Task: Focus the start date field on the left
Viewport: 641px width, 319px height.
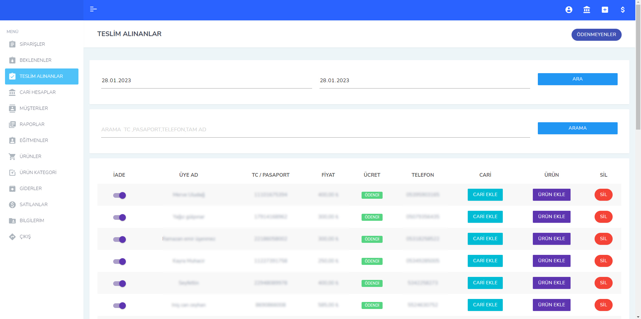Action: pyautogui.click(x=207, y=81)
